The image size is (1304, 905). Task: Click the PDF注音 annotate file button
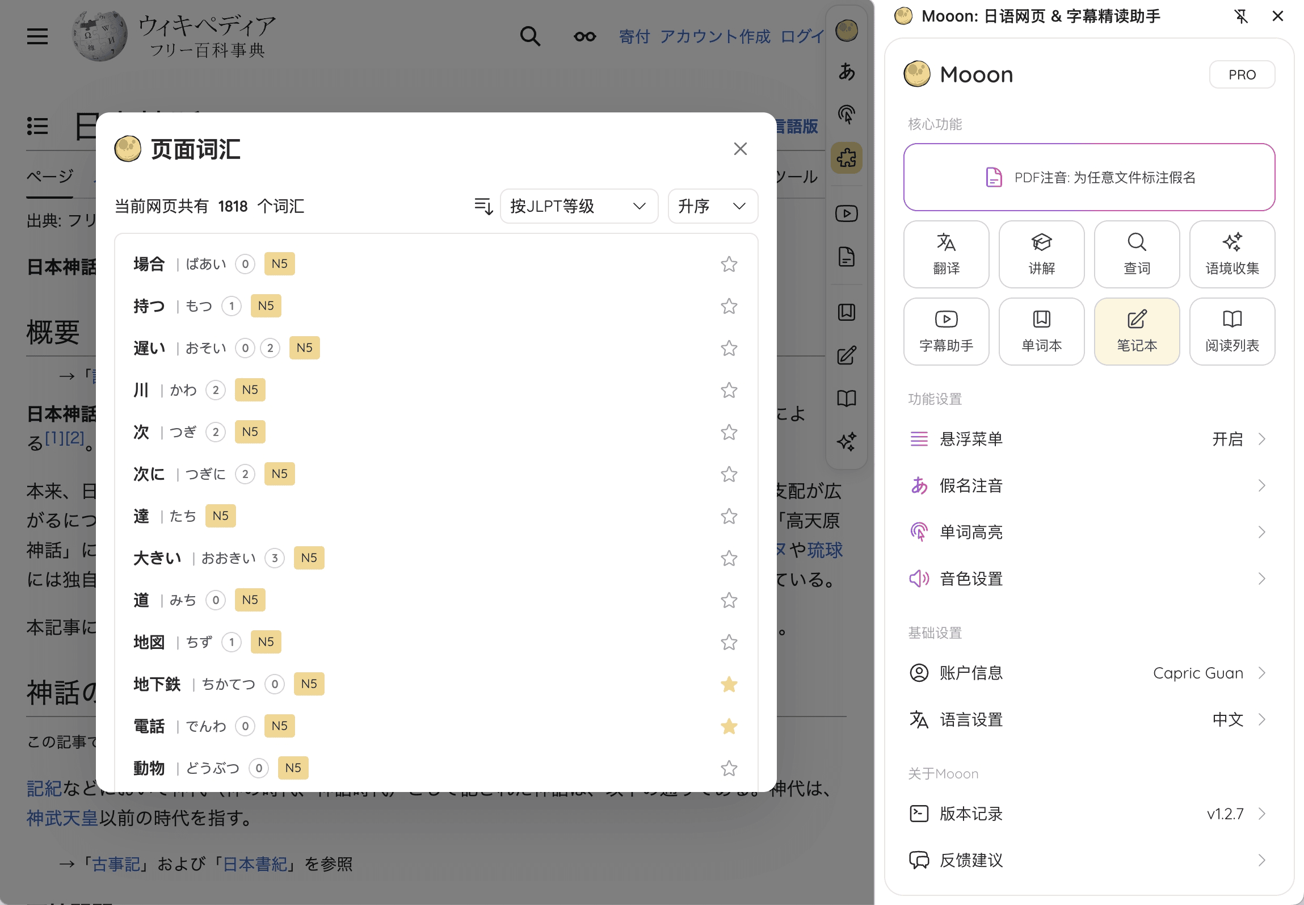[1088, 177]
